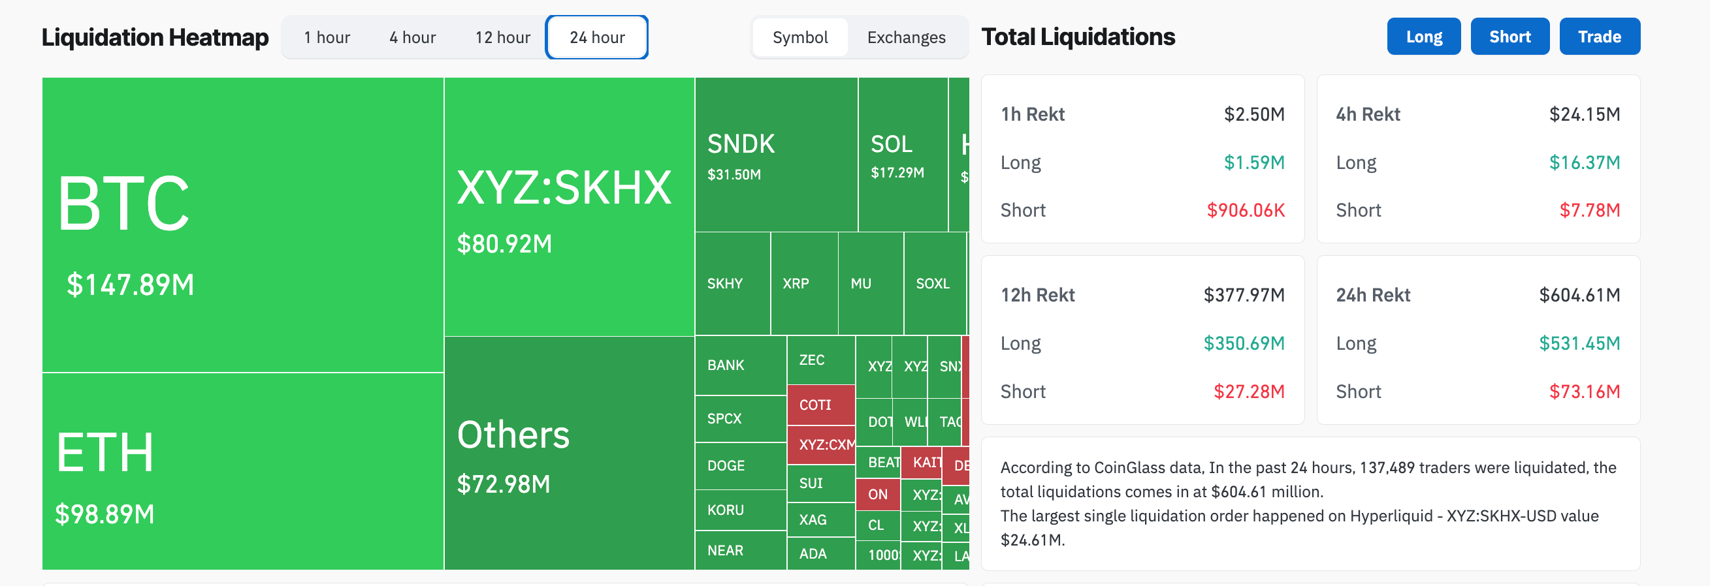
Task: Click the 1h Rekt total $2.50M
Action: click(1254, 114)
